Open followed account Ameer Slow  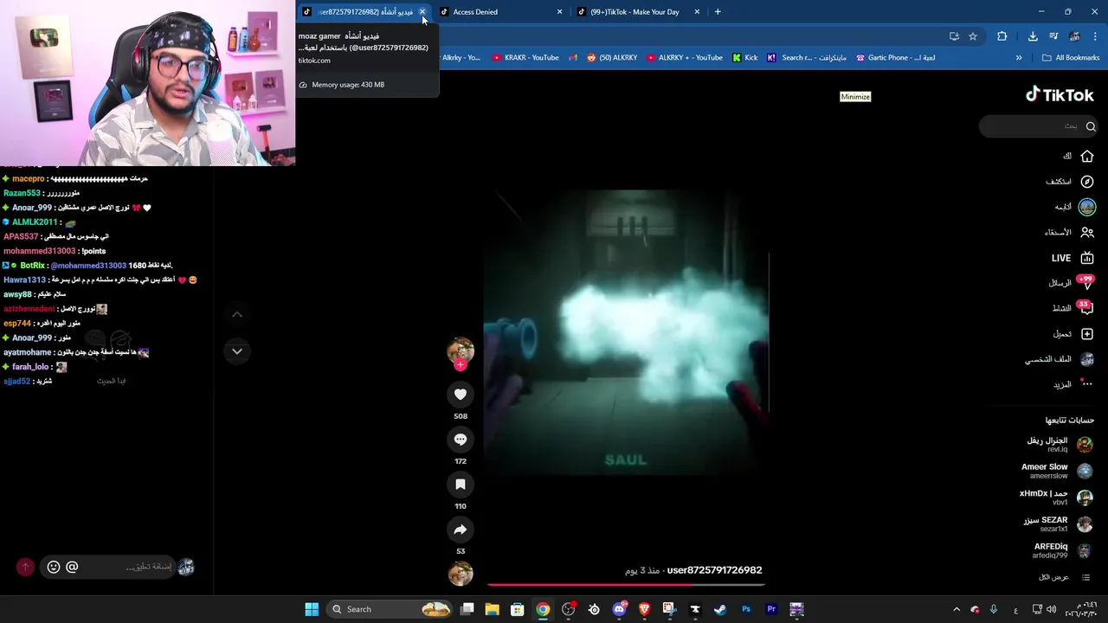click(1057, 471)
